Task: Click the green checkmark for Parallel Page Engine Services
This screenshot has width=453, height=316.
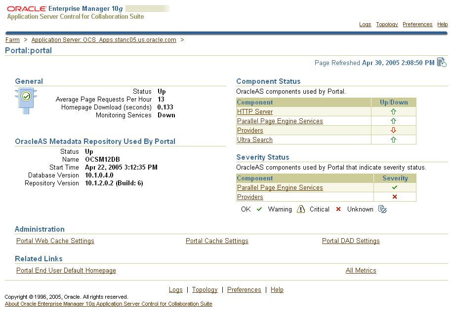Action: 394,187
